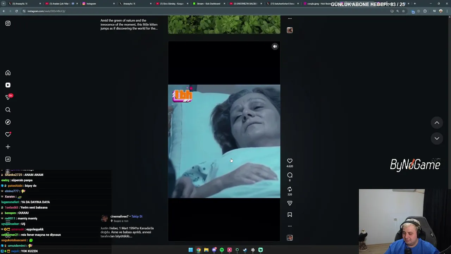Share reel via paper plane icon
451x254 pixels.
point(290,203)
